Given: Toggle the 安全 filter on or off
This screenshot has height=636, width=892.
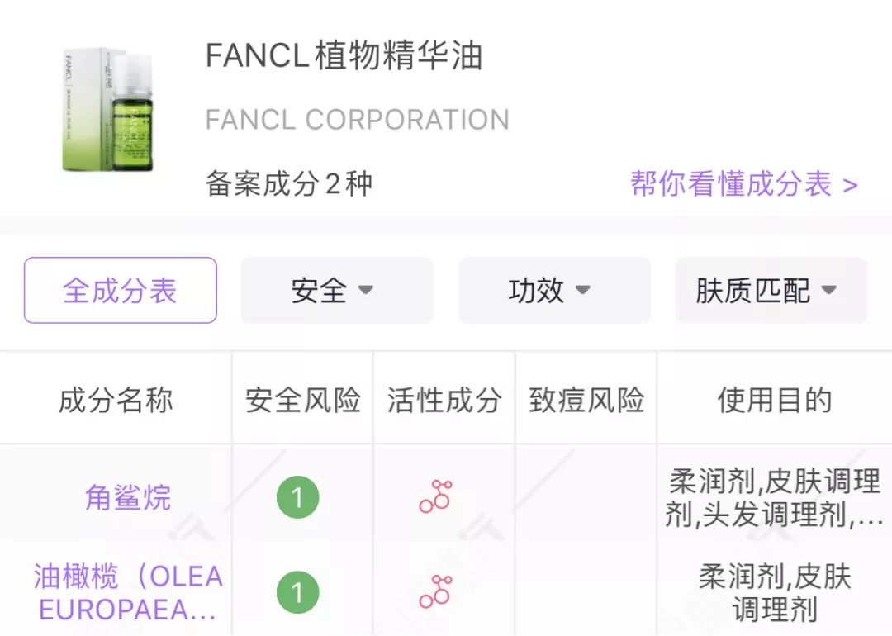Looking at the screenshot, I should coord(336,291).
